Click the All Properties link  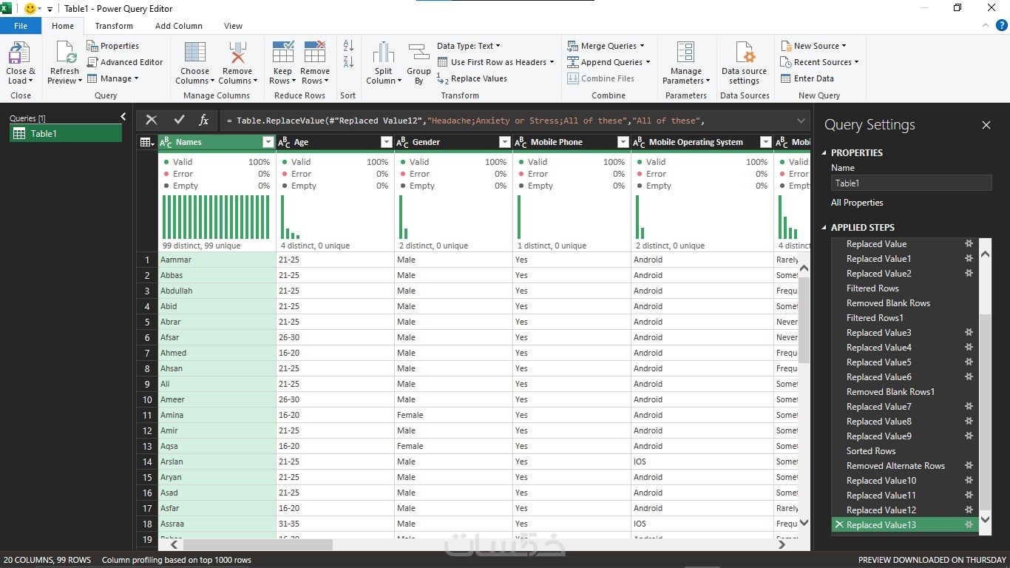[857, 203]
